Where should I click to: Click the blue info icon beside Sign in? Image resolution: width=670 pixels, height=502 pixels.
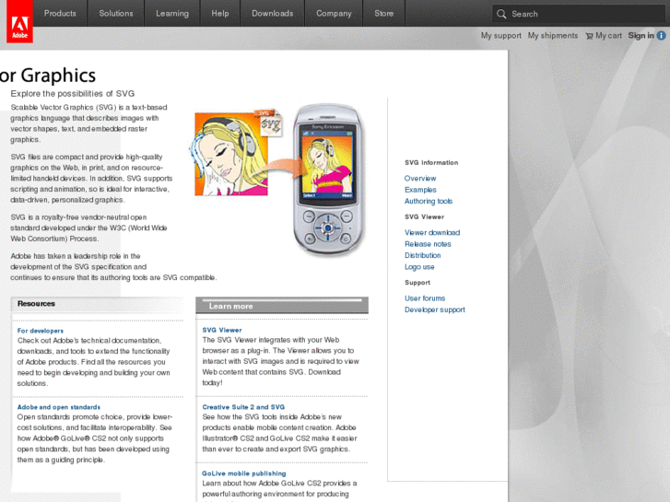coord(661,36)
